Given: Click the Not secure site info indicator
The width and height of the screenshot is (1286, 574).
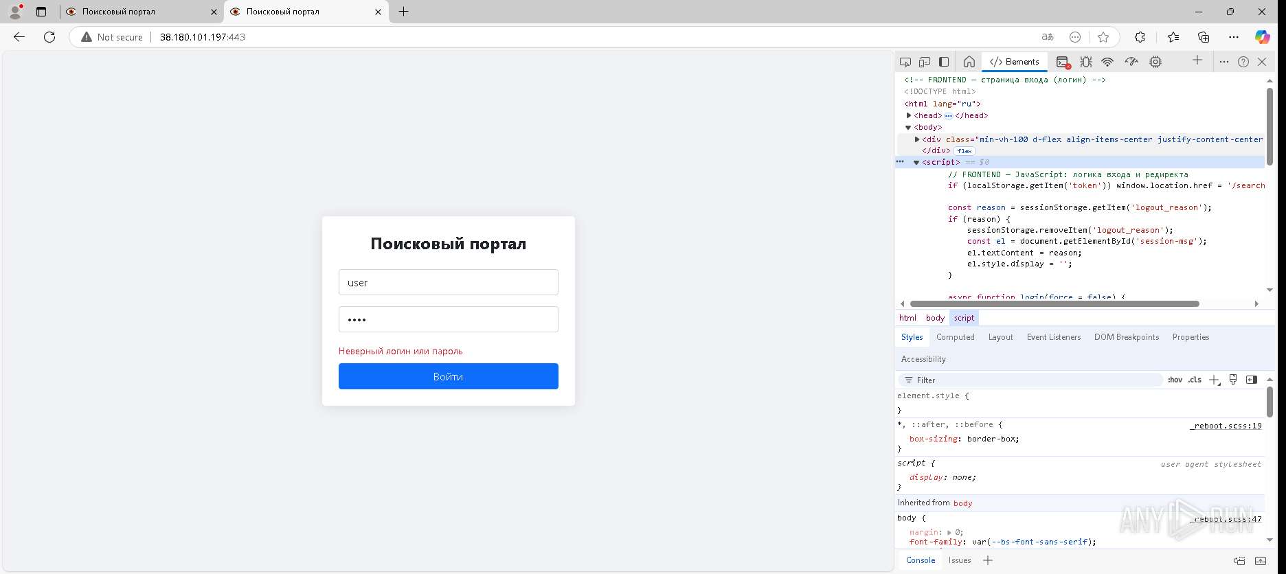Looking at the screenshot, I should coord(112,37).
